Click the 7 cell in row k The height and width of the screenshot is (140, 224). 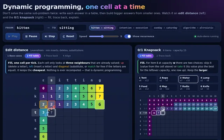(100, 96)
